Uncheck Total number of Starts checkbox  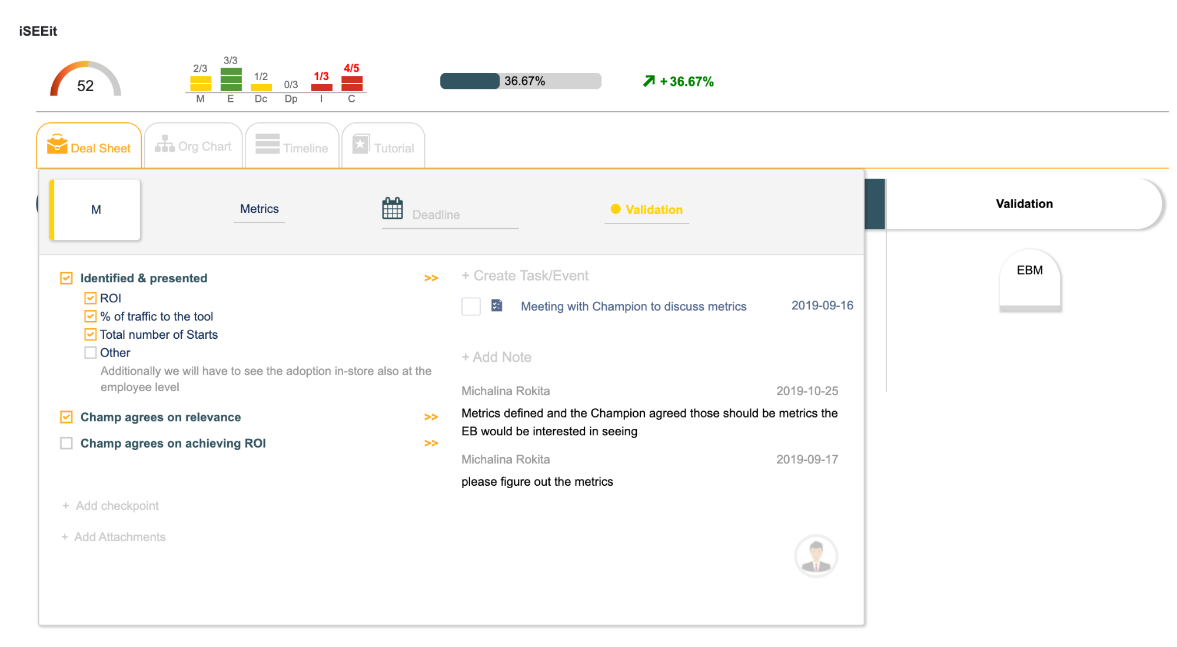click(x=90, y=335)
